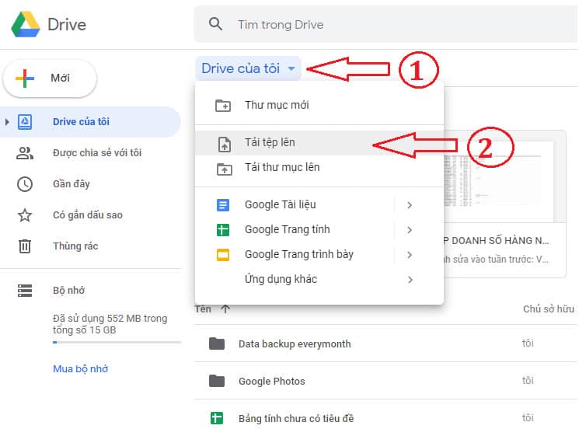
Task: Open the Gần đây recent list
Action: (72, 184)
